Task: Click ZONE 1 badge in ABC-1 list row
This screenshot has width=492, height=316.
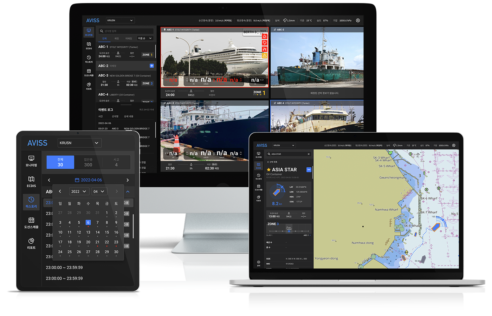Action: click(147, 55)
